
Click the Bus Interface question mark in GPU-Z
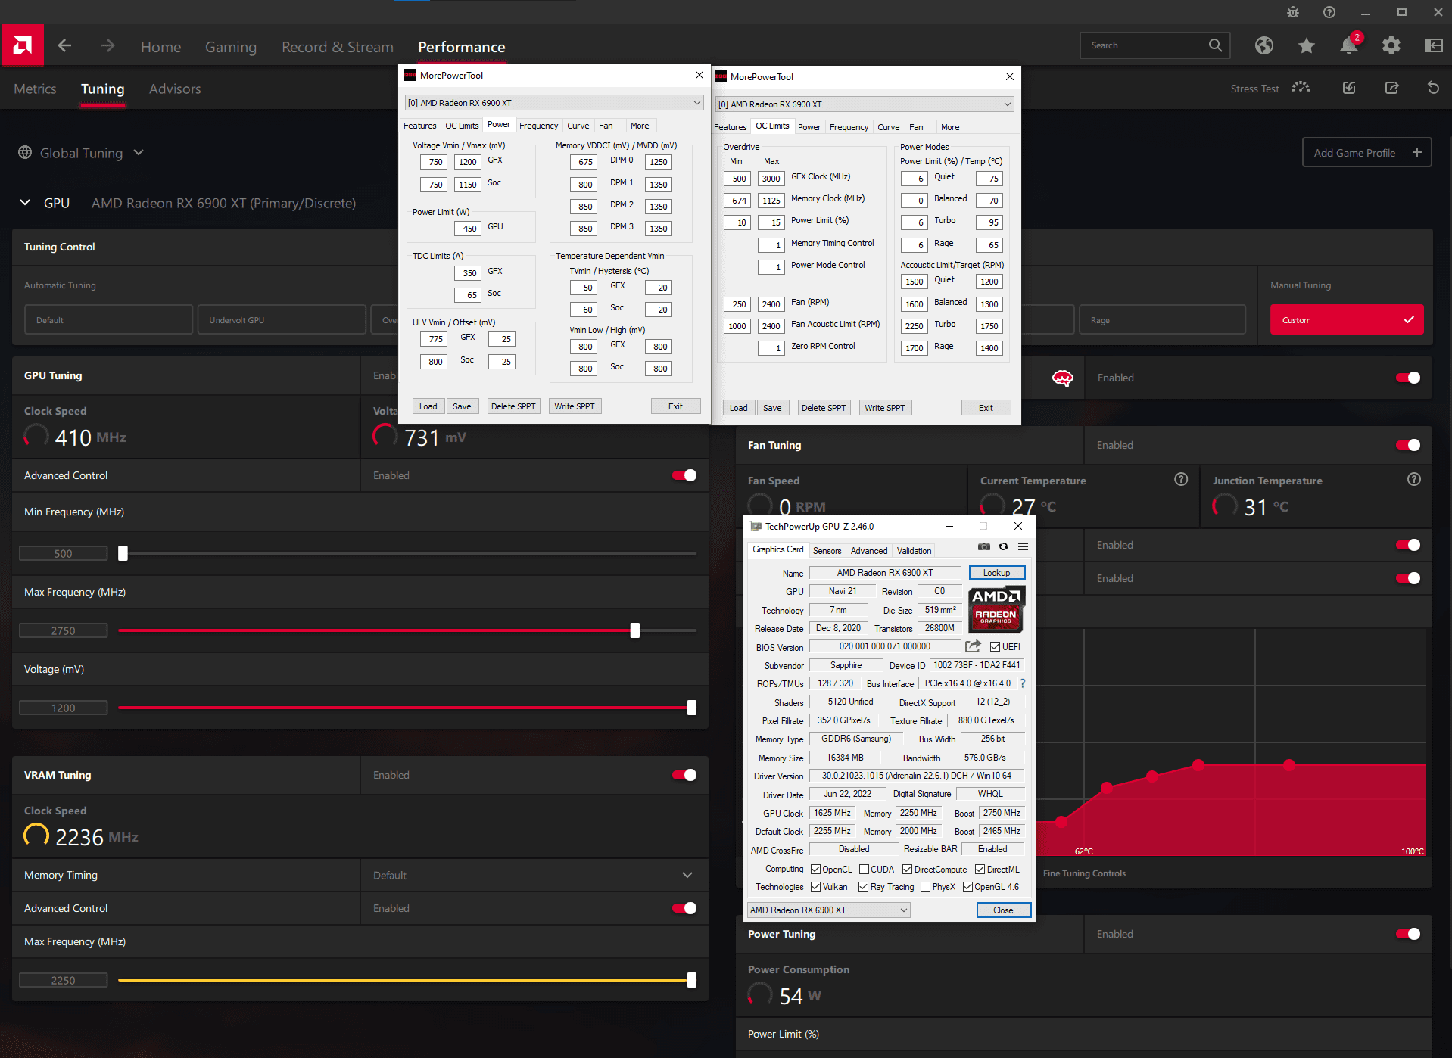coord(1022,683)
